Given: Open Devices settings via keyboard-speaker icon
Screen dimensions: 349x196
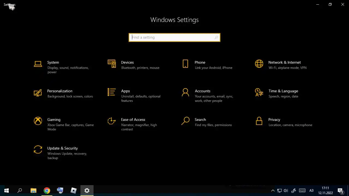Looking at the screenshot, I should point(112,64).
